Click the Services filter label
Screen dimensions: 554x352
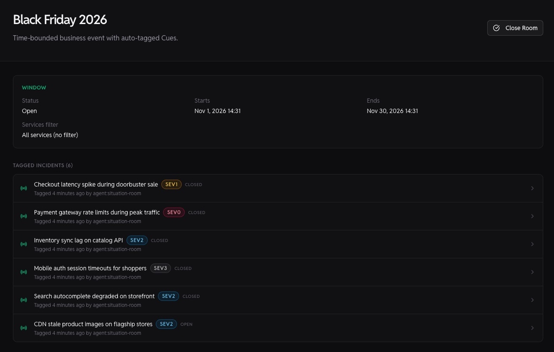coord(40,125)
